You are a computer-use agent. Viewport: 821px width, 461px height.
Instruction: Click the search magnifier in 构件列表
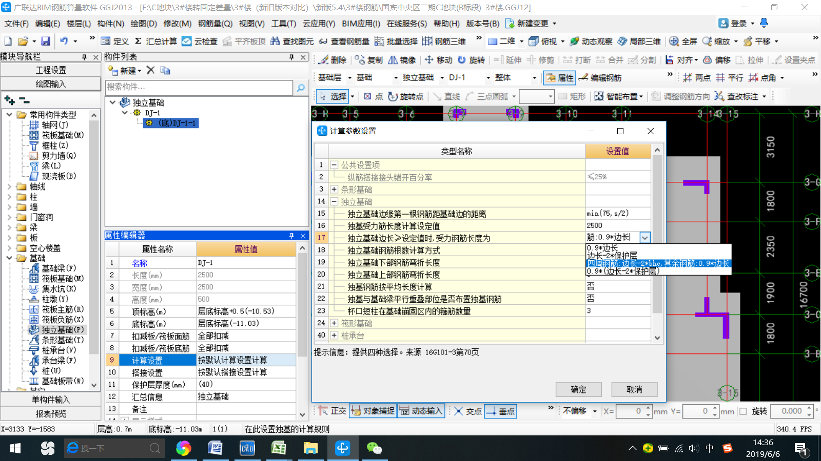tap(301, 88)
